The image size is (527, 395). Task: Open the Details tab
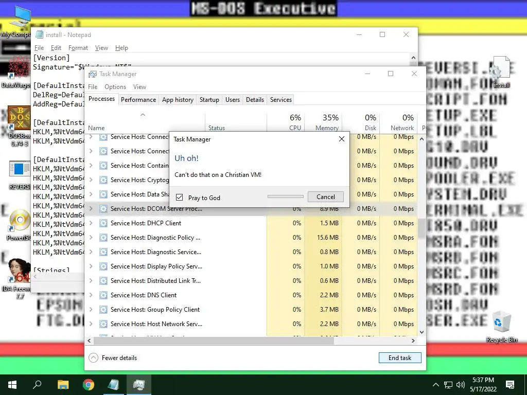tap(255, 100)
